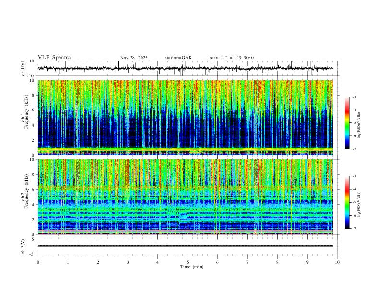Viewport: 380px width, 294px height.
Task: Click the 'station=GAK' label
Action: click(x=178, y=58)
